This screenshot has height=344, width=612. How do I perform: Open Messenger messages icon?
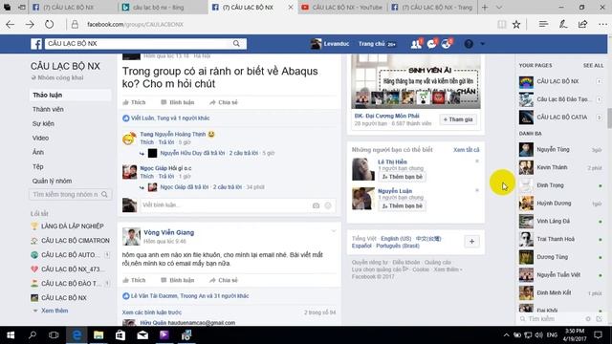click(431, 44)
